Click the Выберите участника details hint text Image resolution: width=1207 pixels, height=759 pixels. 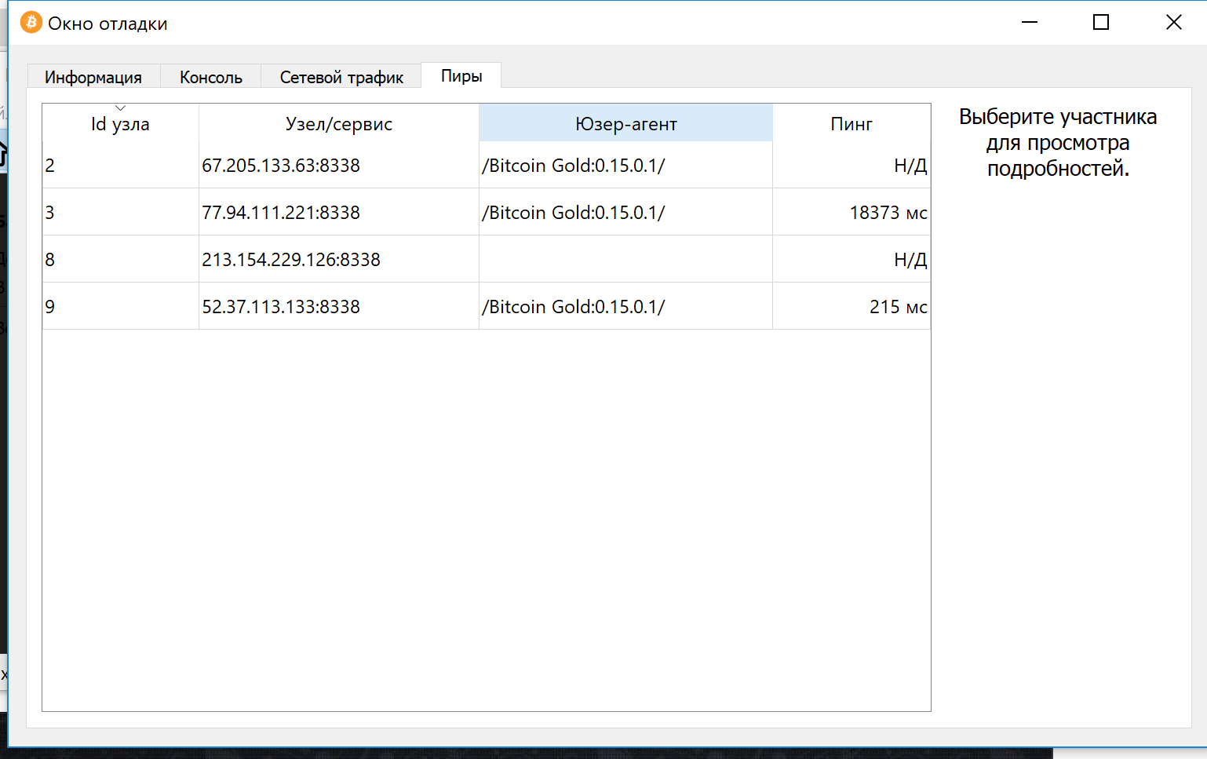click(1058, 142)
